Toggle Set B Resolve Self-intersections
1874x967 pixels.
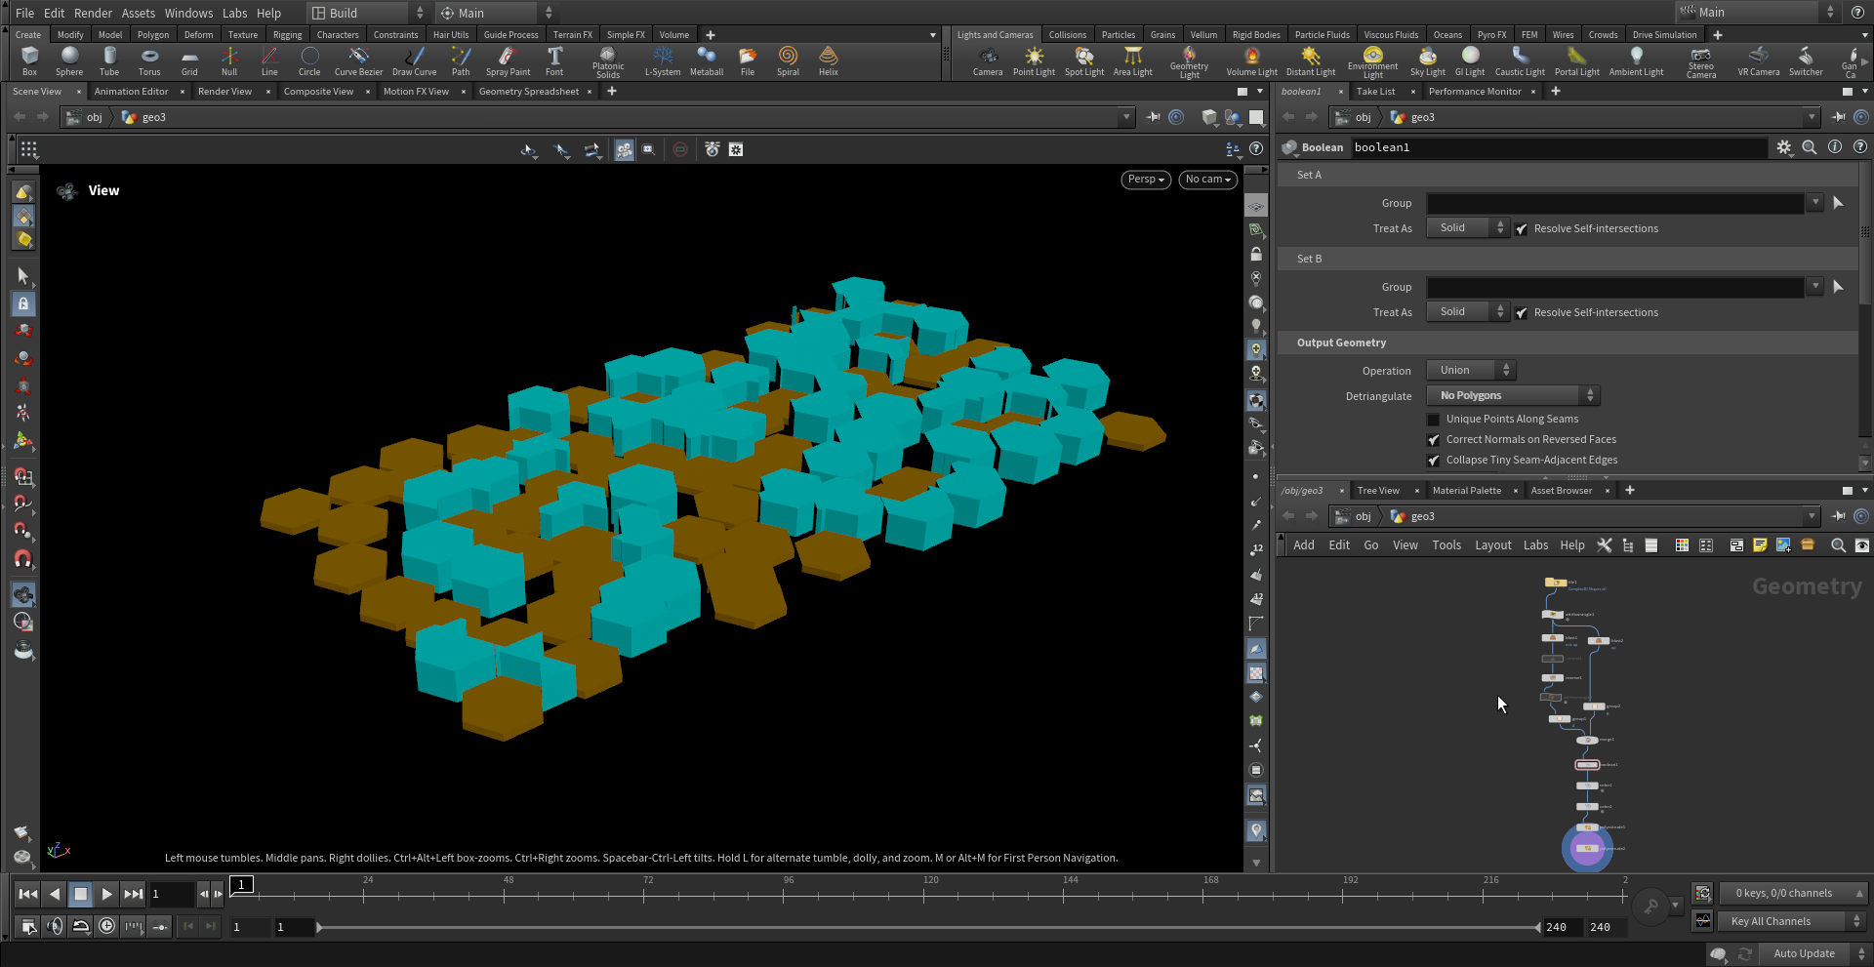[1522, 313]
